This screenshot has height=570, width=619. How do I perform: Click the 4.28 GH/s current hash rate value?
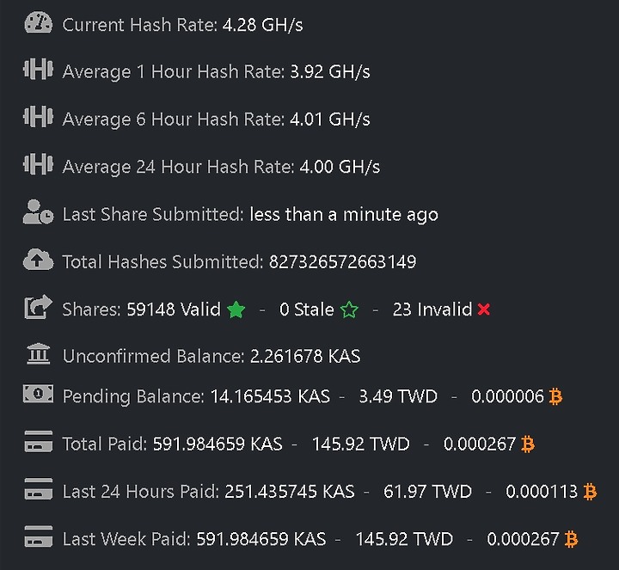263,25
